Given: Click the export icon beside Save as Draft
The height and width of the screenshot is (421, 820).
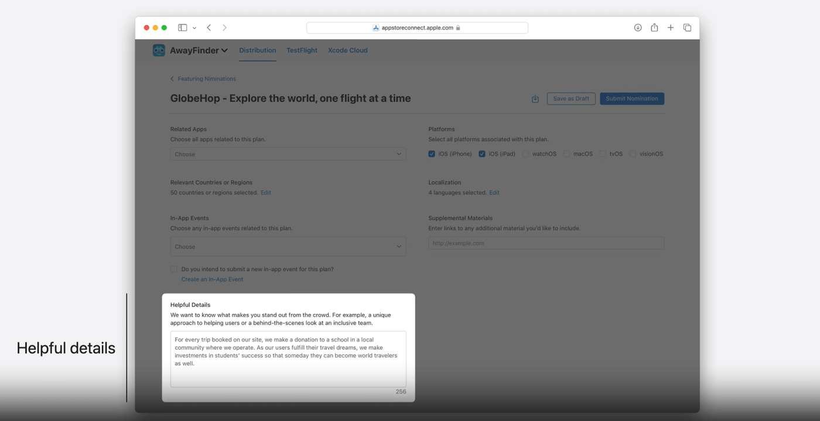Looking at the screenshot, I should pos(535,99).
